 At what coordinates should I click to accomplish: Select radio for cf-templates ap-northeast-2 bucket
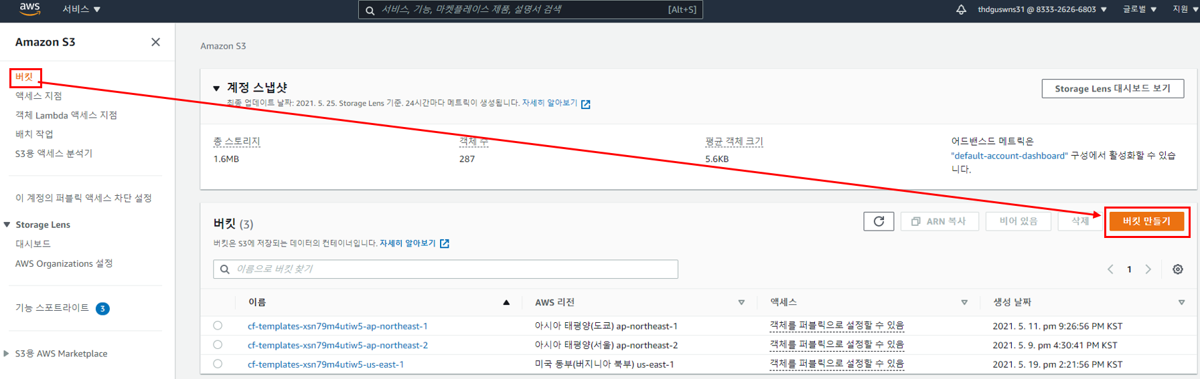(x=218, y=345)
